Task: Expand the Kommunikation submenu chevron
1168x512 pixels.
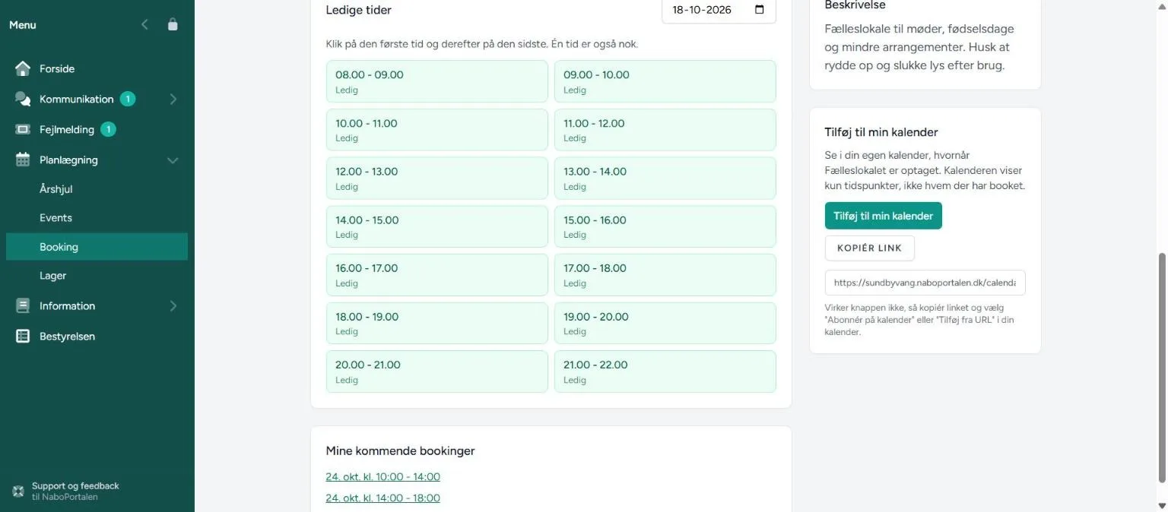Action: tap(173, 99)
